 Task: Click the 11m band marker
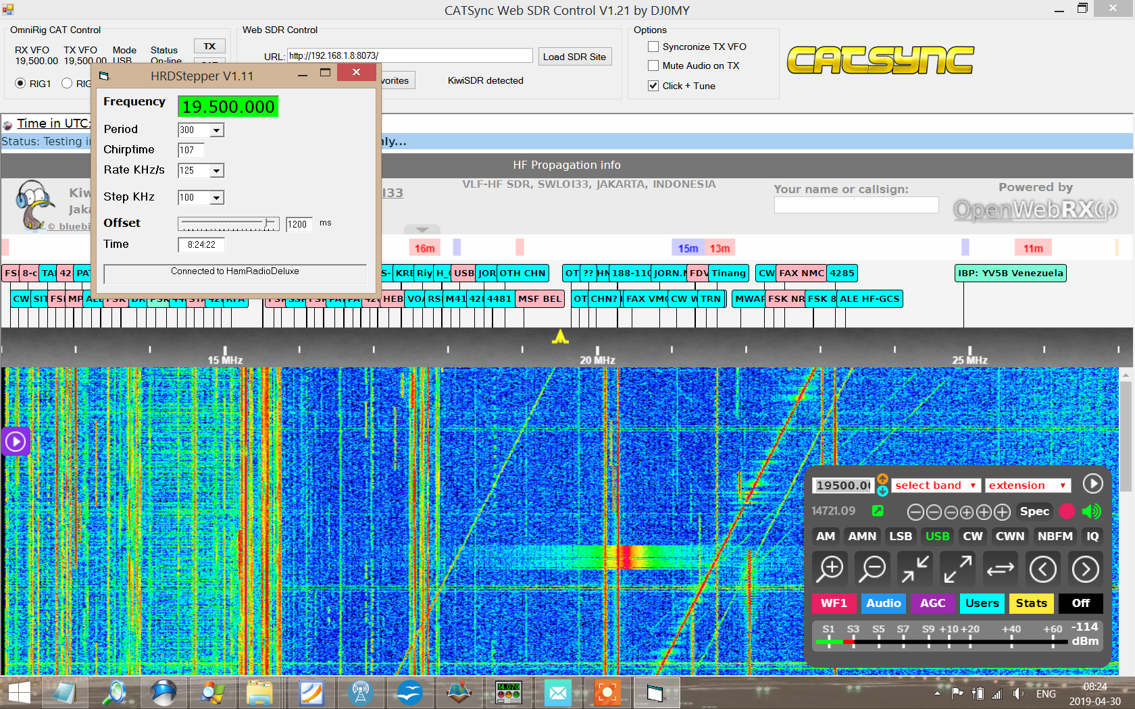coord(1033,248)
